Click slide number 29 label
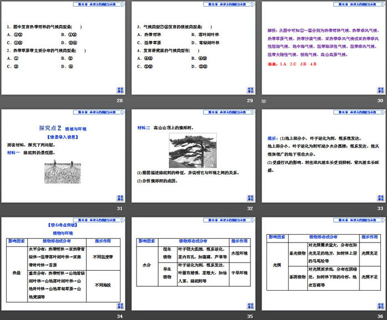The image size is (387, 320). [x=250, y=100]
